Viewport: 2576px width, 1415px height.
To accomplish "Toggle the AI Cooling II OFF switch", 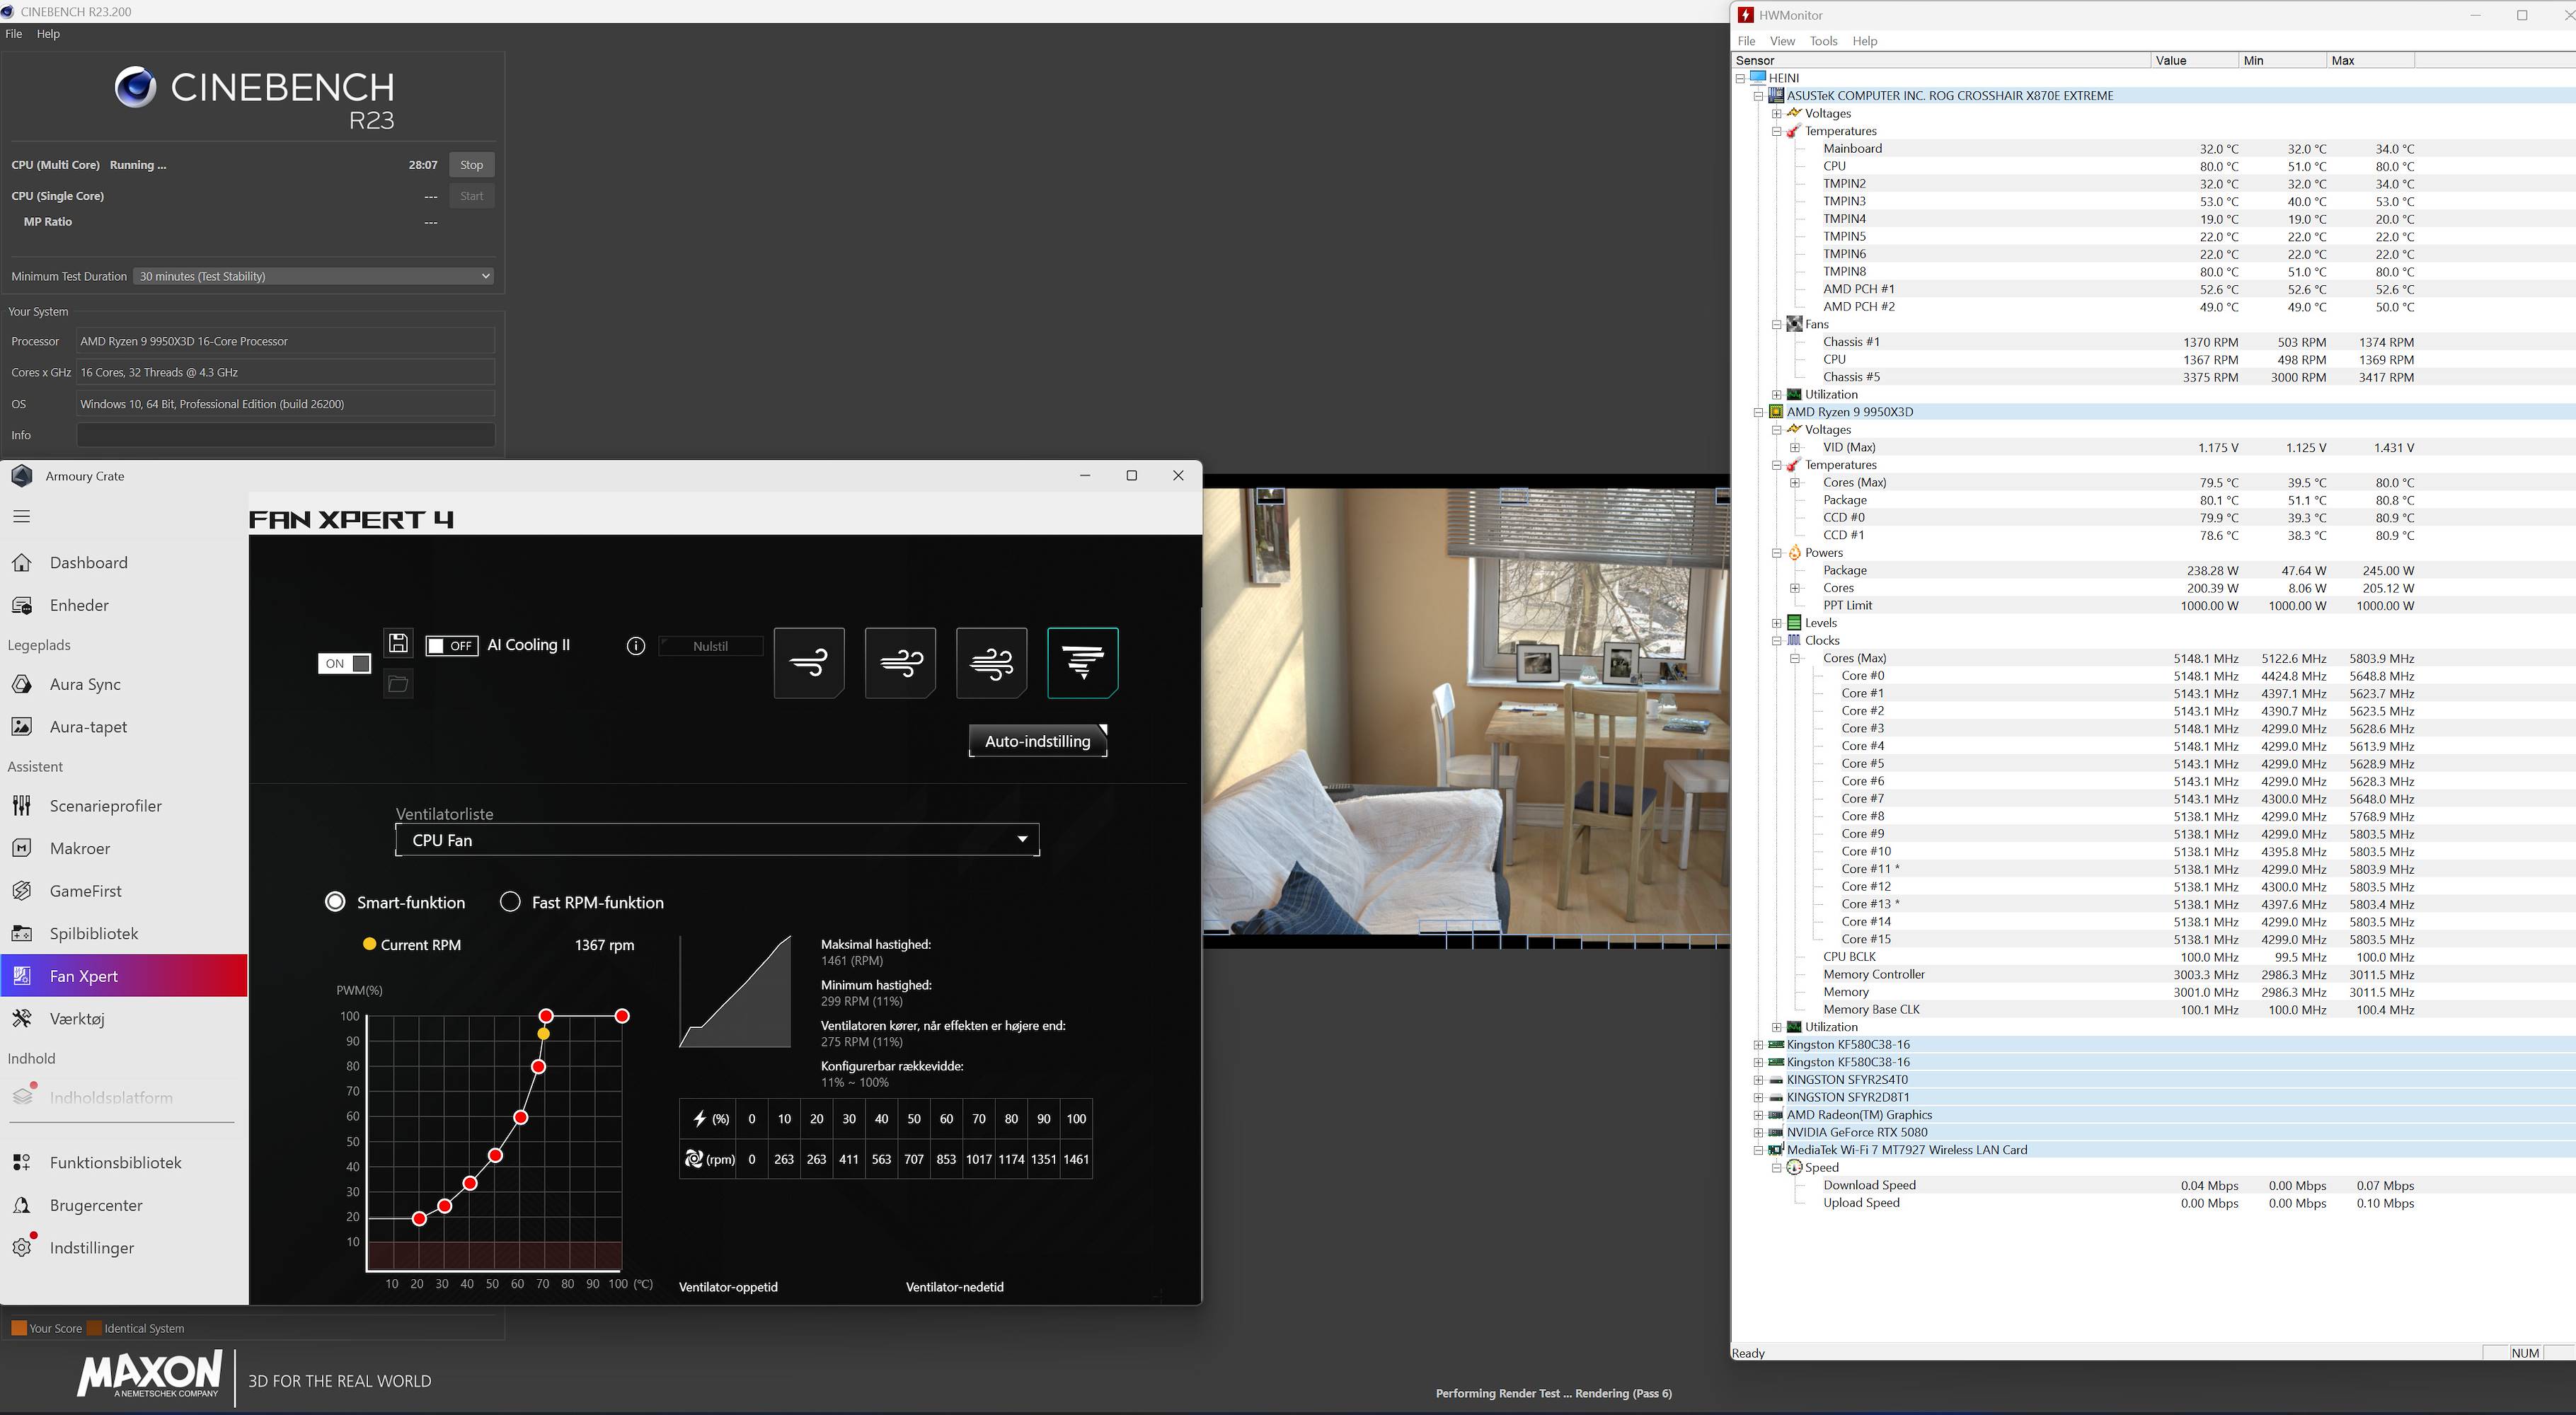I will pos(452,645).
